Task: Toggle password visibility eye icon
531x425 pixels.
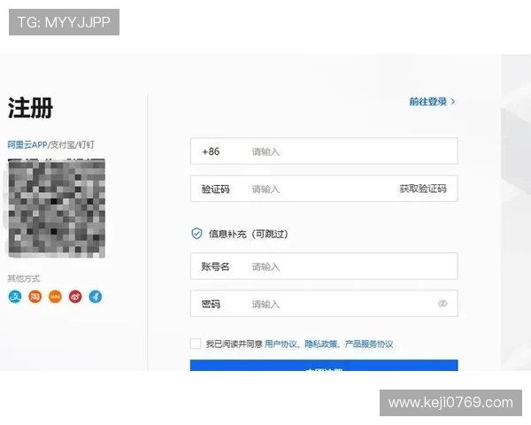Action: 442,304
